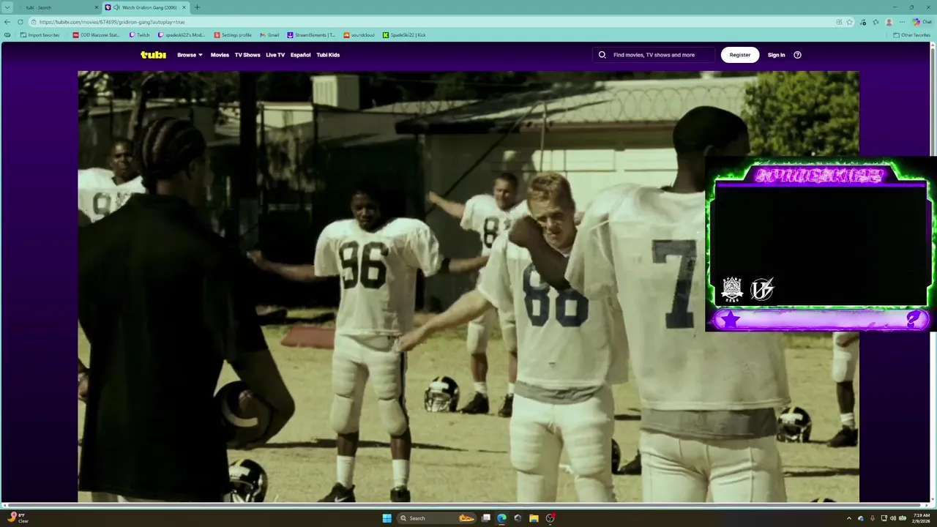Close the tubi - Search tab
Viewport: 937px width, 527px height.
(96, 7)
